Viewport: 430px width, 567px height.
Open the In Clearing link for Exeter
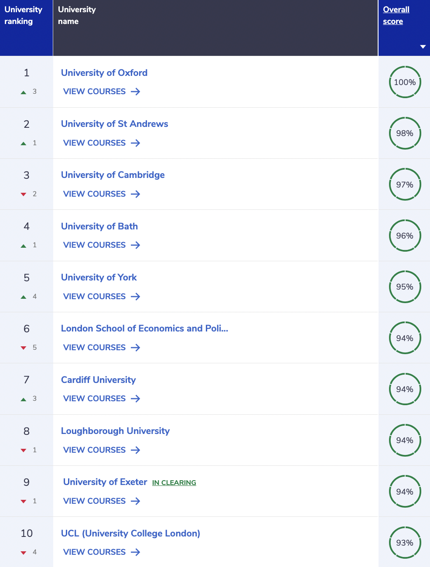coord(174,482)
